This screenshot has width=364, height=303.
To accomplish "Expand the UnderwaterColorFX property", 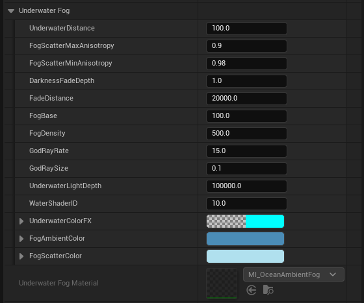I will [x=21, y=221].
